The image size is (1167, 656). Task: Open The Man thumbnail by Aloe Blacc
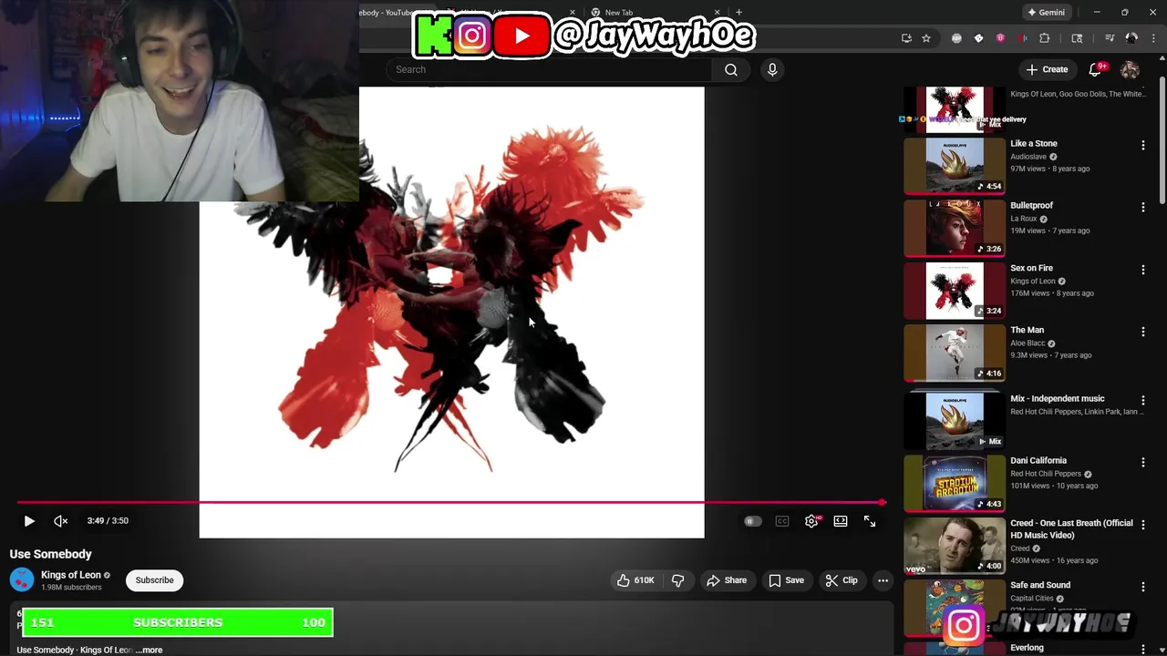pos(955,352)
